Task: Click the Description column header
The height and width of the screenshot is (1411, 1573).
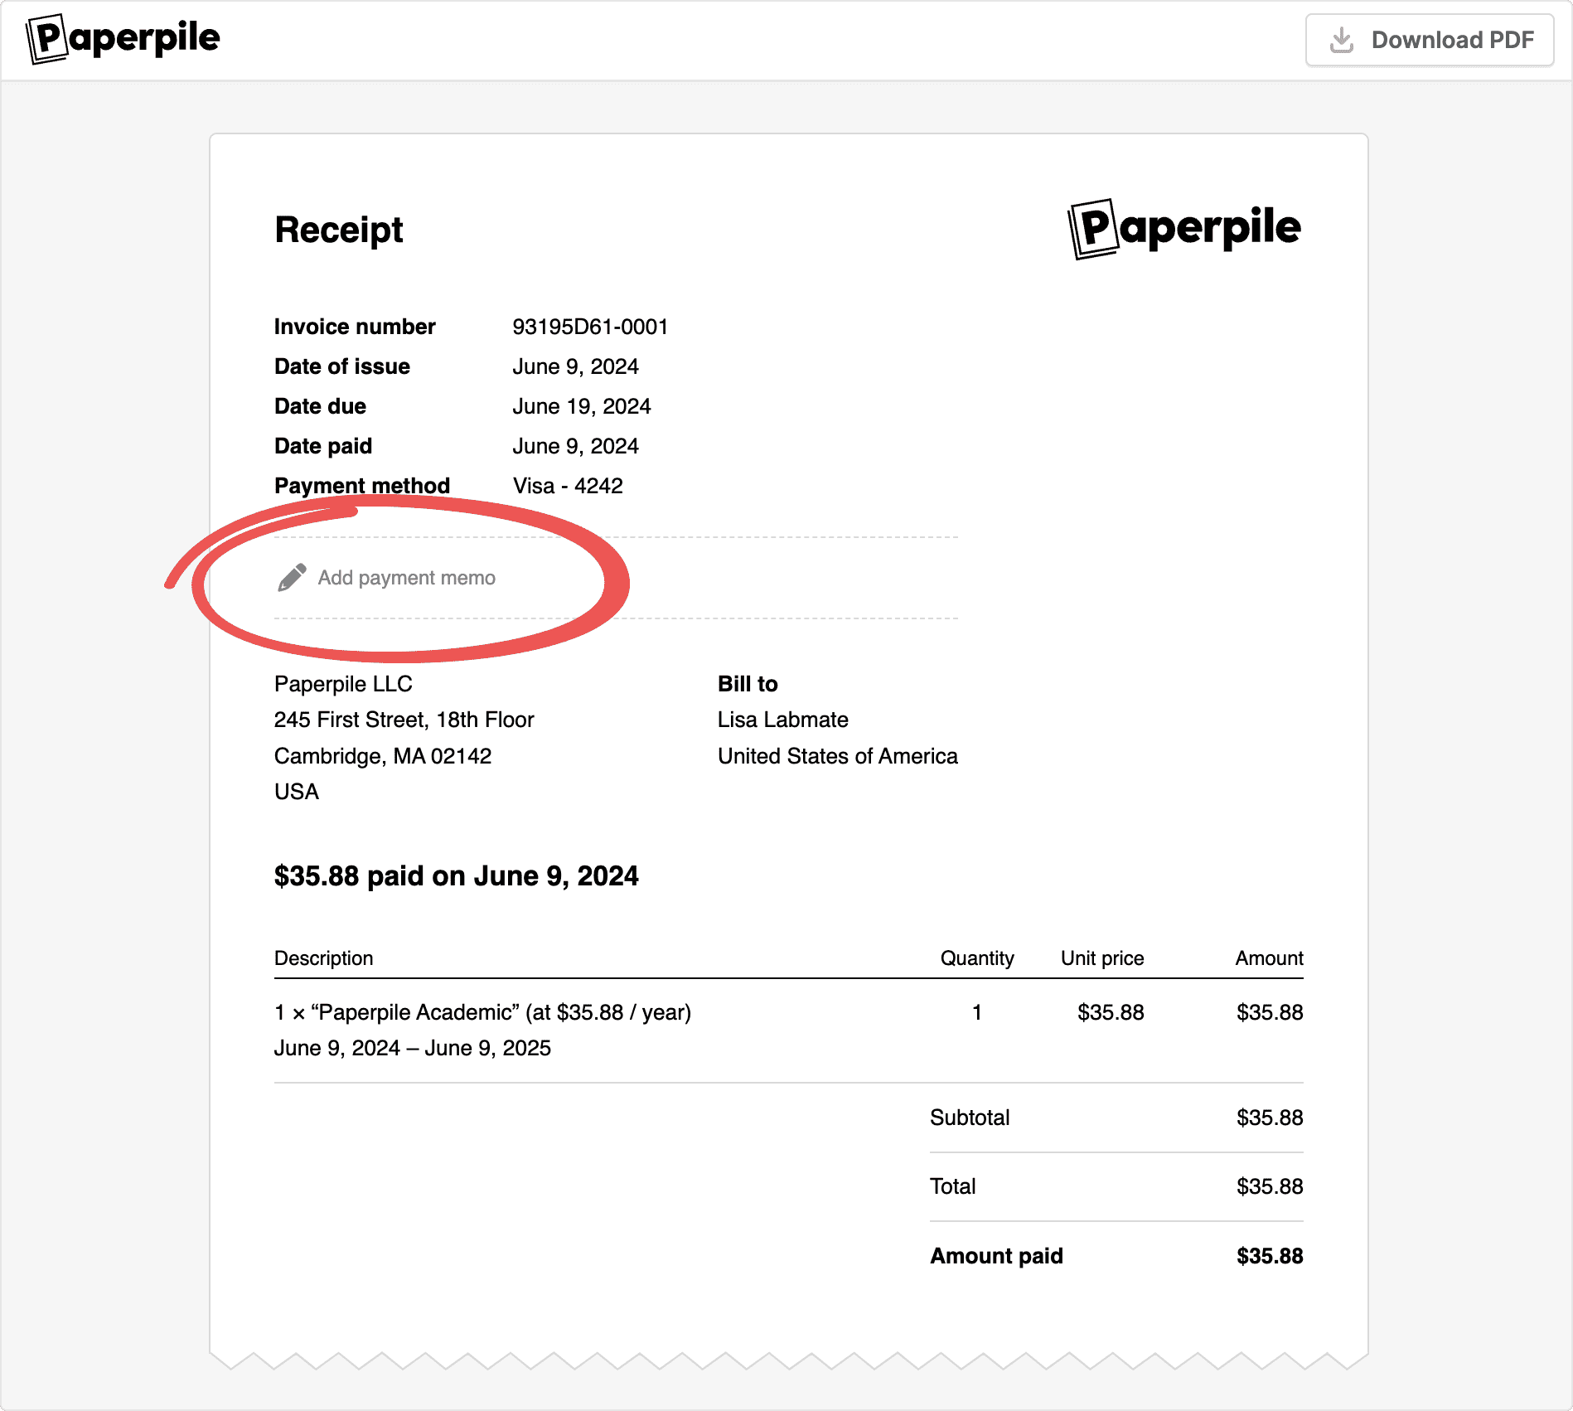Action: pyautogui.click(x=323, y=958)
